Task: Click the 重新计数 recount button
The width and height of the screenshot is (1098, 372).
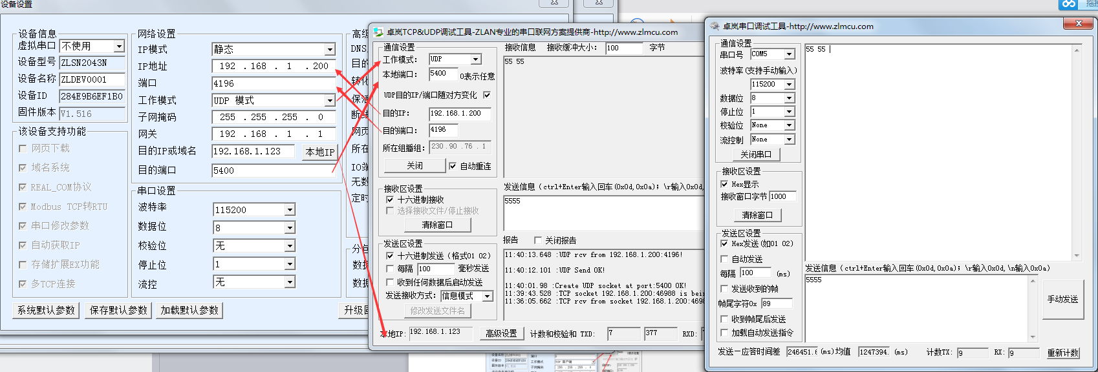Action: tap(1062, 353)
